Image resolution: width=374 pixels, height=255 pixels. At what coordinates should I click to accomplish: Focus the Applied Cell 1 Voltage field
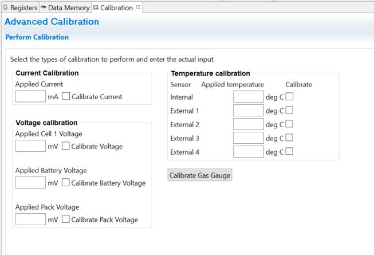(x=30, y=146)
